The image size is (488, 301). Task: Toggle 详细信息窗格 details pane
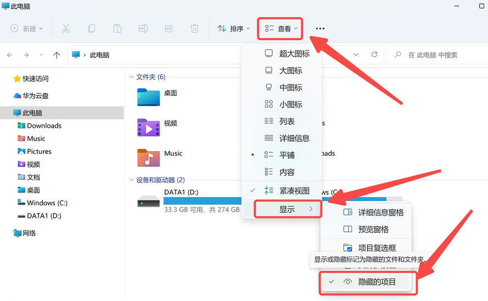tap(366, 212)
